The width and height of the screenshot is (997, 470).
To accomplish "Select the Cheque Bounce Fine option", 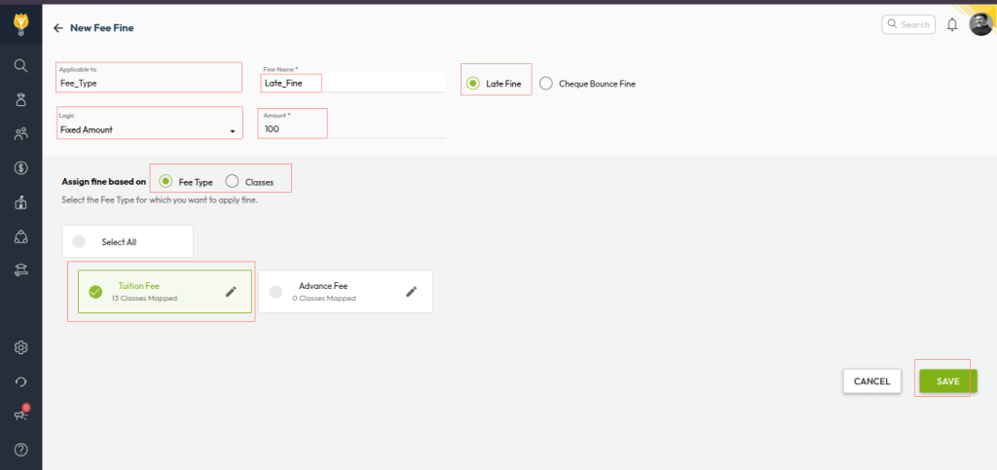I will click(546, 84).
